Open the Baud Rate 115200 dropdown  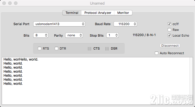pos(125,24)
